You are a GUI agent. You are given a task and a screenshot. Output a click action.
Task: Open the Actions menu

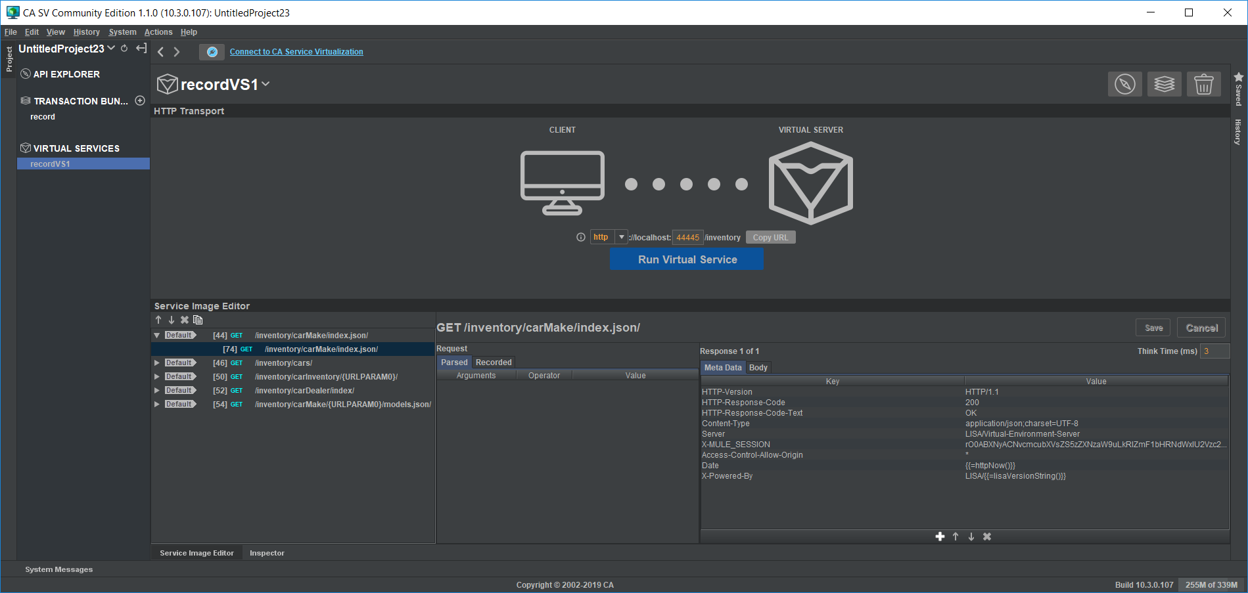(158, 32)
